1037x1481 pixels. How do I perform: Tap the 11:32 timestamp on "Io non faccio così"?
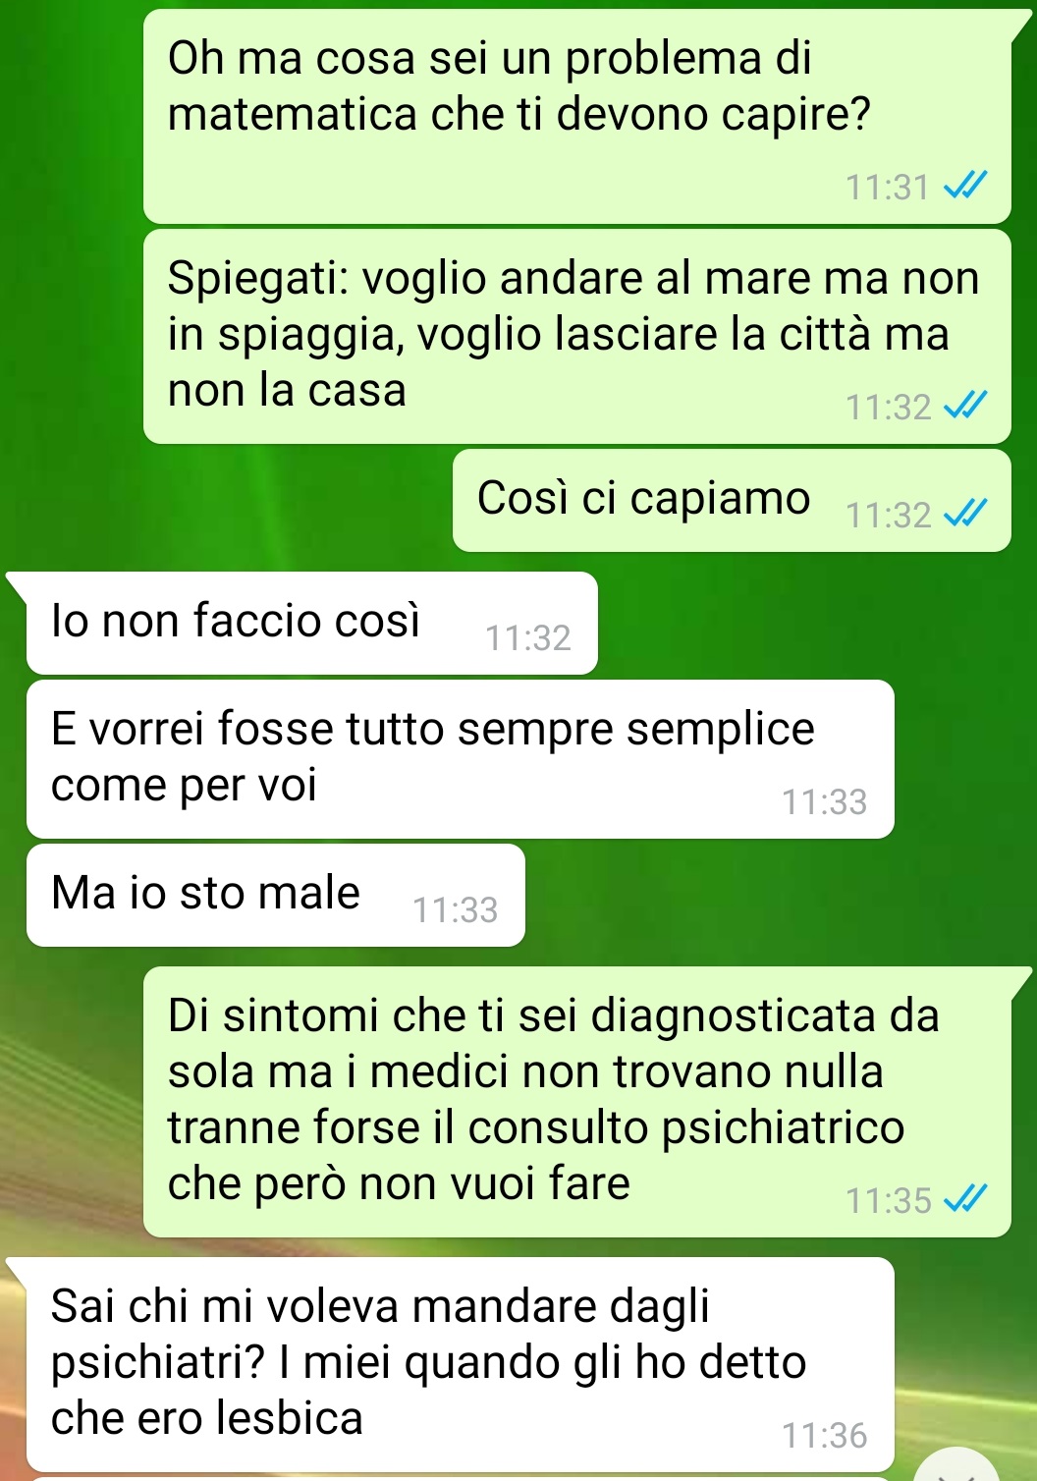click(x=527, y=638)
